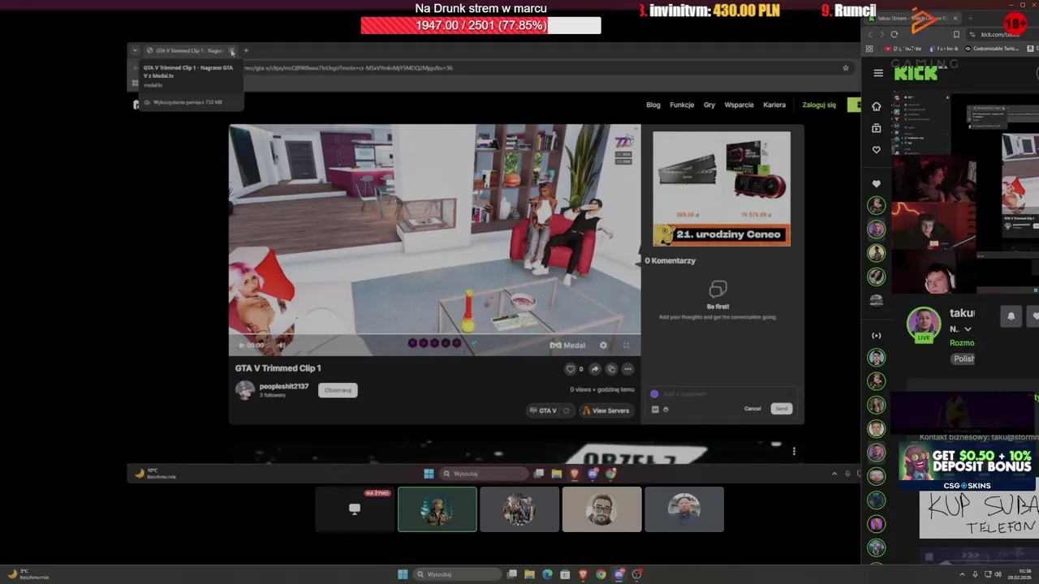Image resolution: width=1039 pixels, height=584 pixels.
Task: Reload the Kick browser page
Action: (895, 35)
